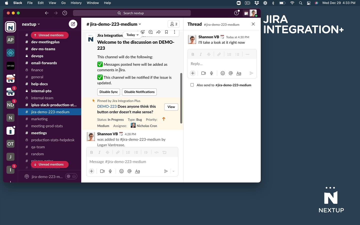Insert link in channel message composer
Image resolution: width=360 pixels, height=225 pixels.
pos(118,152)
